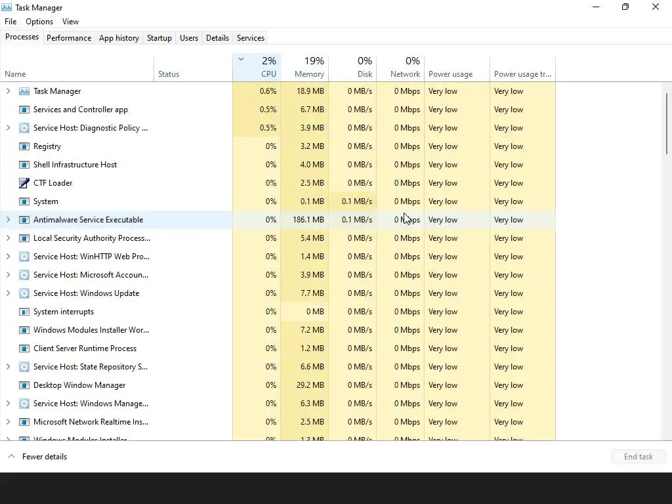
Task: Expand Service Host: WinHTTP Web Proxy row
Action: [8, 257]
